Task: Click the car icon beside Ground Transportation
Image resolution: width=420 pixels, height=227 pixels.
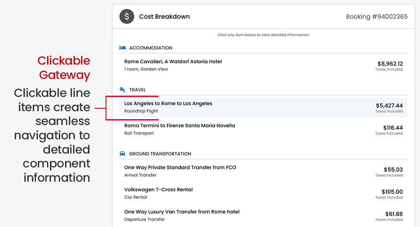Action: (x=122, y=154)
